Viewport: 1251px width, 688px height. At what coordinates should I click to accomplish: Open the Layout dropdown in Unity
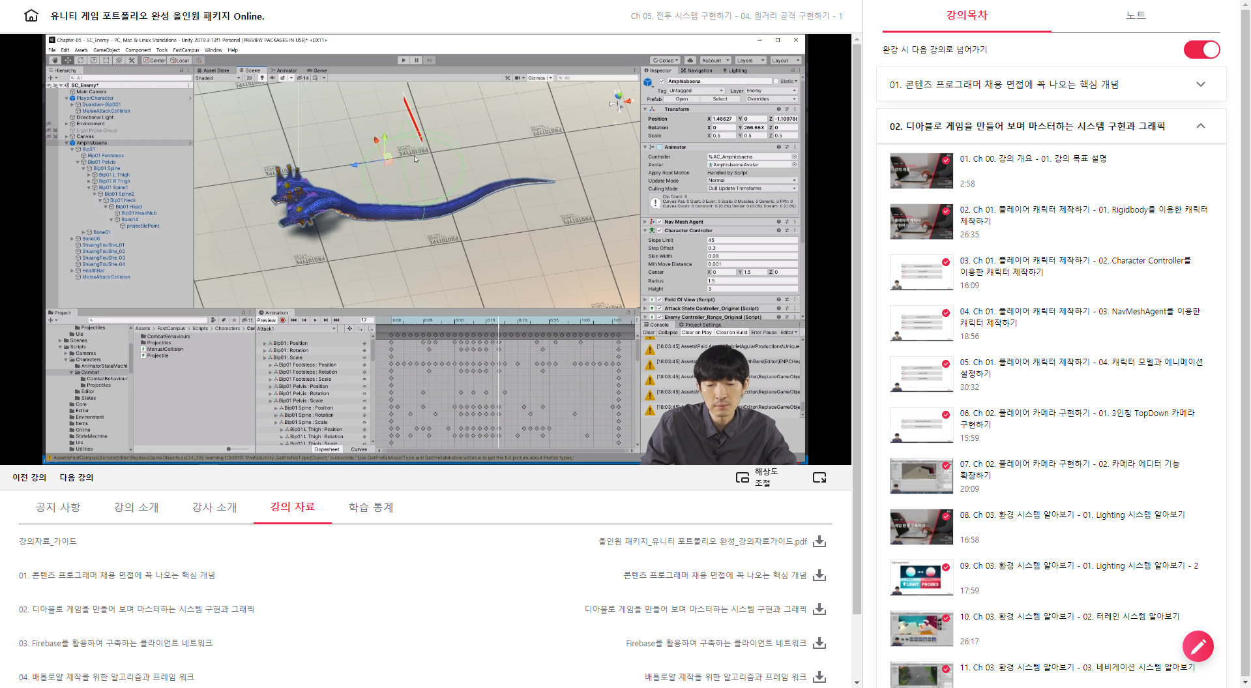[x=785, y=60]
